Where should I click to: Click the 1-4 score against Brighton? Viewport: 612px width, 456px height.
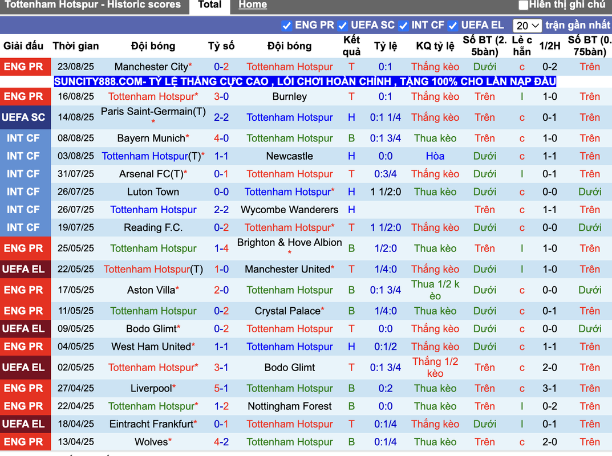221,249
